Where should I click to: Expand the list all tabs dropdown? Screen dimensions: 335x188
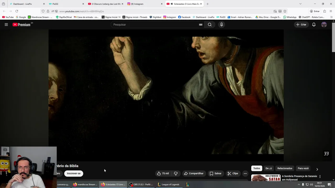tap(300, 4)
